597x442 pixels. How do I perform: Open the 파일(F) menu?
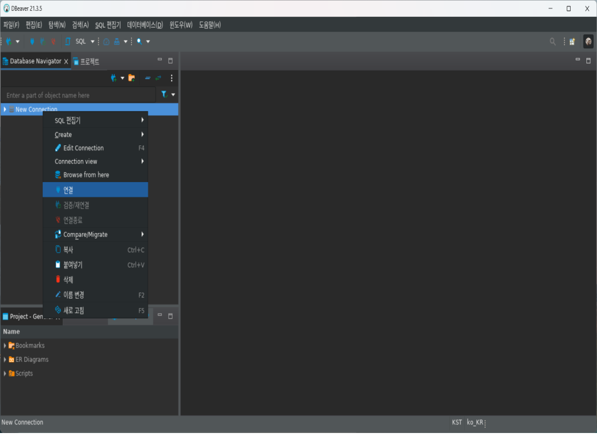coord(11,25)
